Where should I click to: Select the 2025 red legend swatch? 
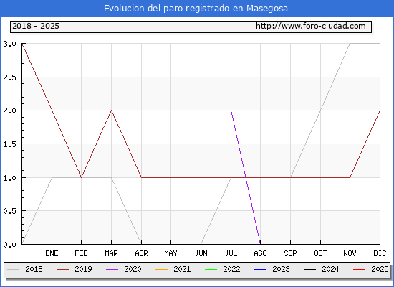pyautogui.click(x=359, y=270)
